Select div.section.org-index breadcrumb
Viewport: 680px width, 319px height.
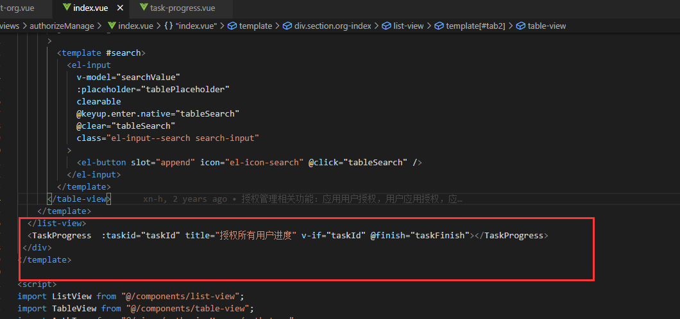click(333, 26)
